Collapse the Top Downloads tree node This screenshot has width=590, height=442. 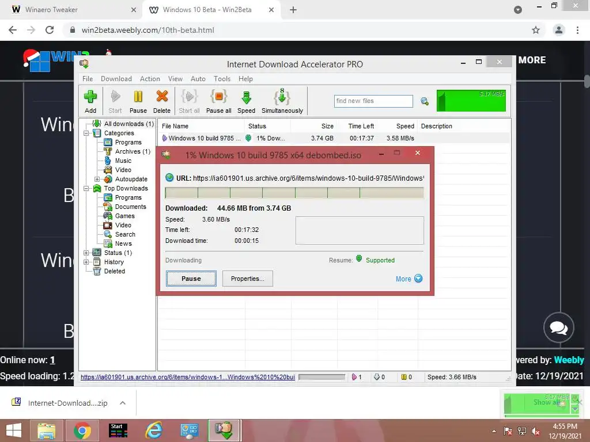86,188
